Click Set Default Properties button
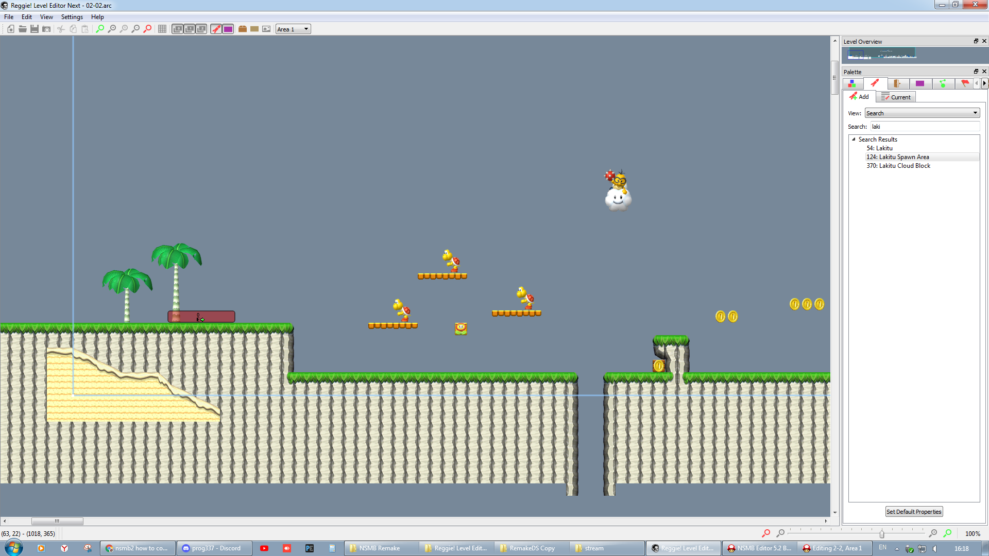The image size is (989, 556). [914, 512]
